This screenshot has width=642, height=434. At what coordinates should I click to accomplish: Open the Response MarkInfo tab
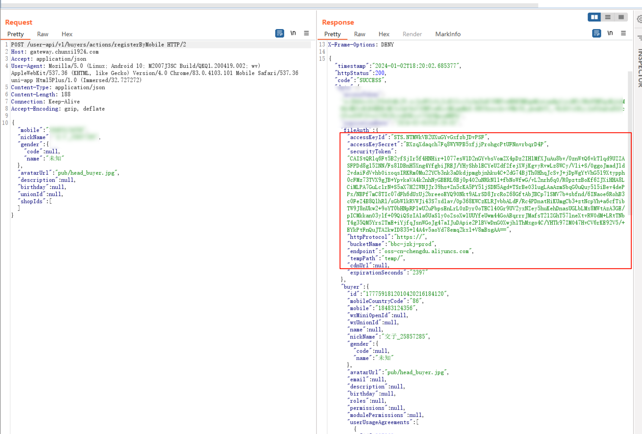tap(448, 34)
